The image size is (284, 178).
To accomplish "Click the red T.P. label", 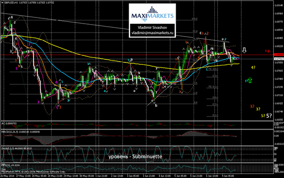I will click(x=268, y=51).
